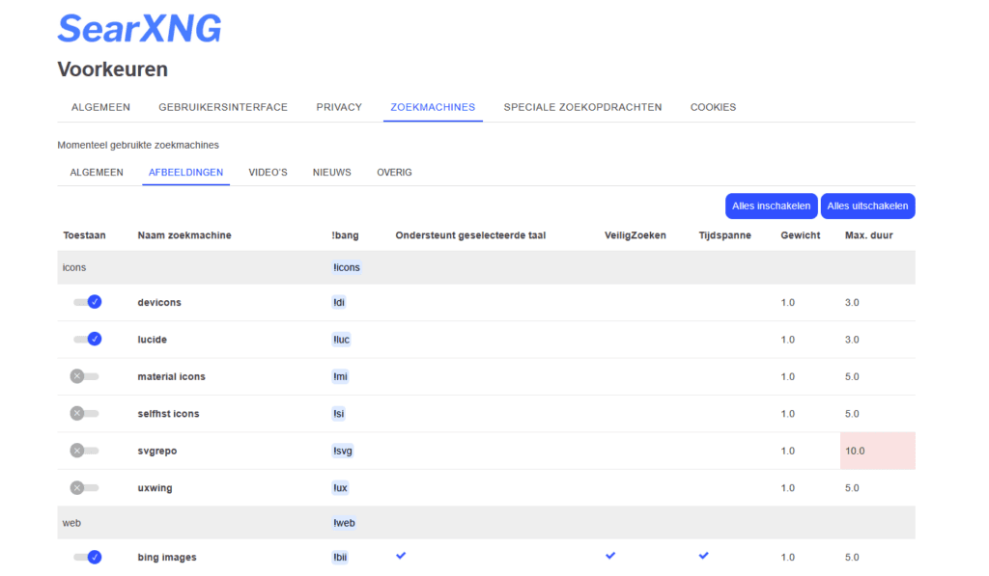Click bing images VeiligZoeken checkmark
This screenshot has width=989, height=576.
pyautogui.click(x=610, y=556)
